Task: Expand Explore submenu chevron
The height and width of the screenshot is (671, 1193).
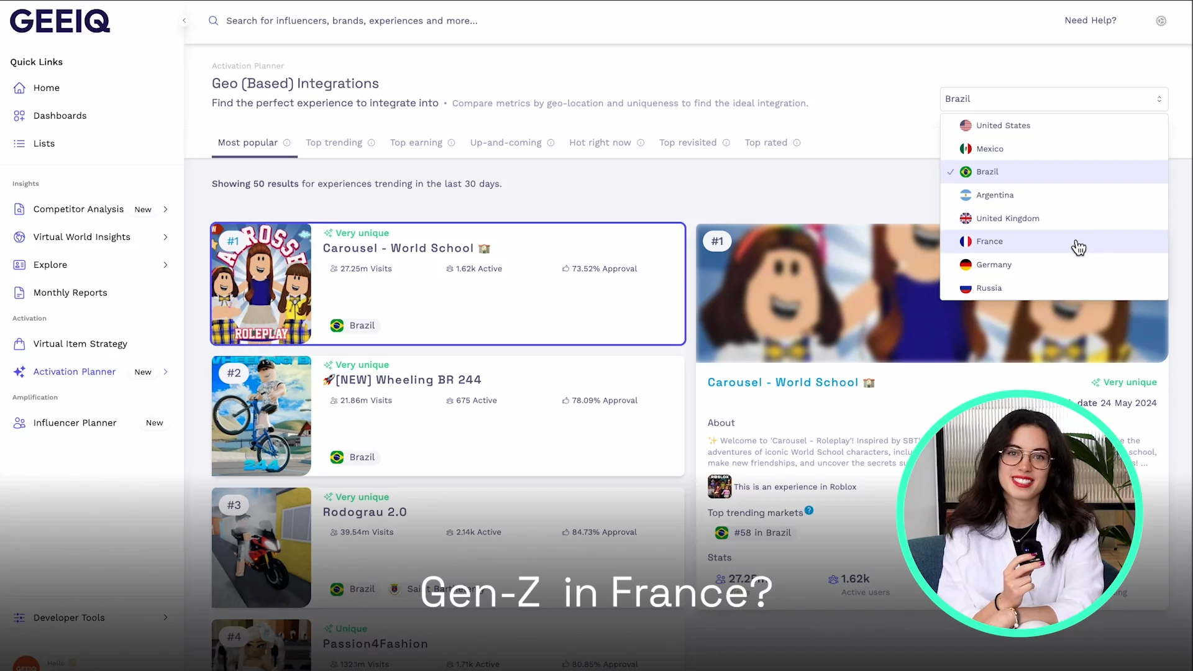Action: 165,265
